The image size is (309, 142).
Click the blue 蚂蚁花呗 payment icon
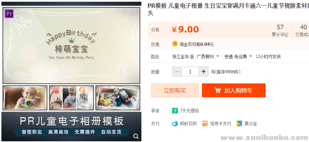point(175,124)
